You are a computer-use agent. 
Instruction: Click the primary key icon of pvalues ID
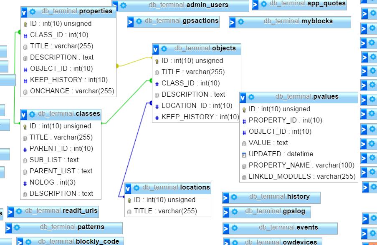(x=244, y=110)
